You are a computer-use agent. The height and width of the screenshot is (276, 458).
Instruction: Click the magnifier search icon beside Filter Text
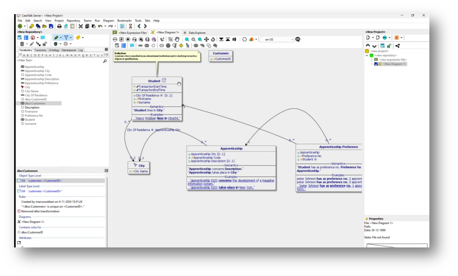pos(105,61)
